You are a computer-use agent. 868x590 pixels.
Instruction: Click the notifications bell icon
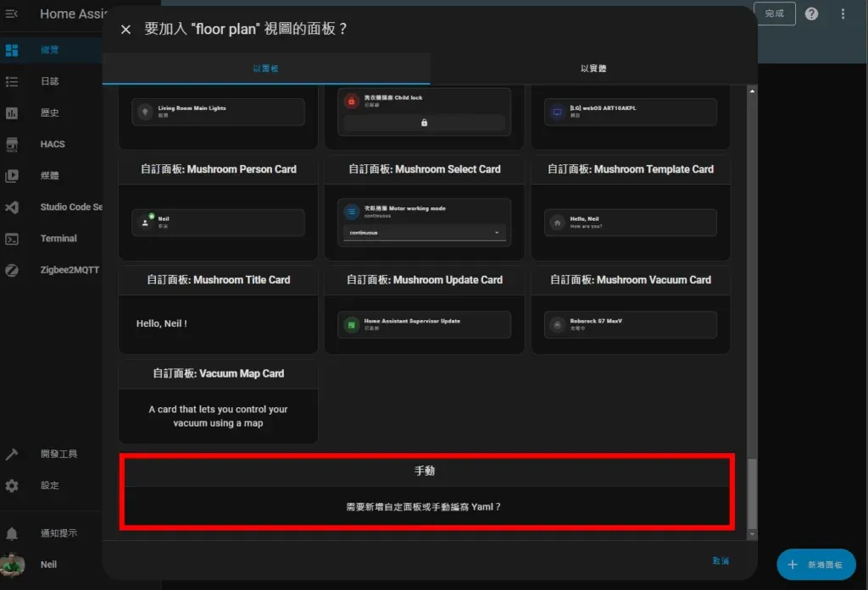12,533
